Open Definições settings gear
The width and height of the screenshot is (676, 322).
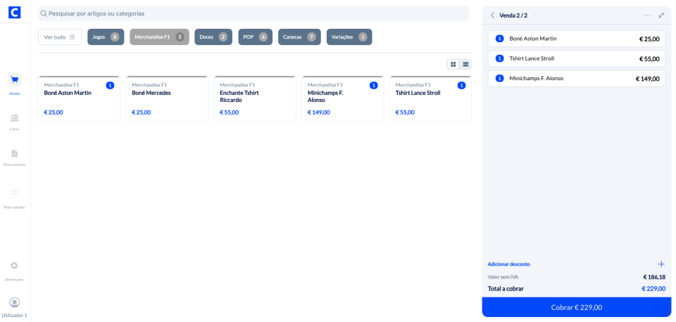tap(14, 266)
